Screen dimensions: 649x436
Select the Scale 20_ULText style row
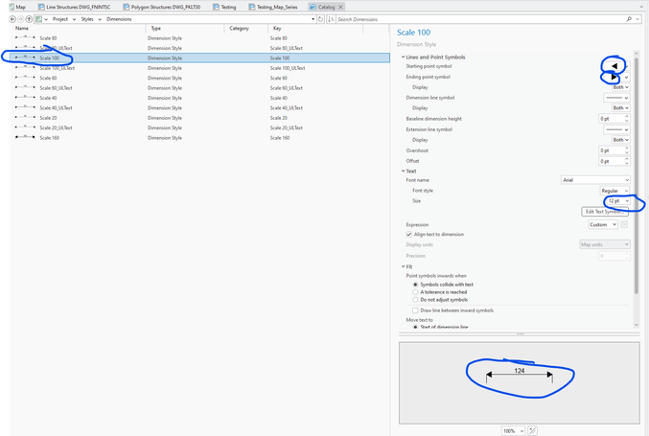tap(200, 127)
